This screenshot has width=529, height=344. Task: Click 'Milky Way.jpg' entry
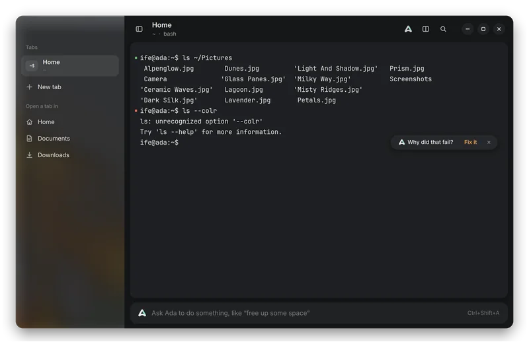[x=322, y=79]
